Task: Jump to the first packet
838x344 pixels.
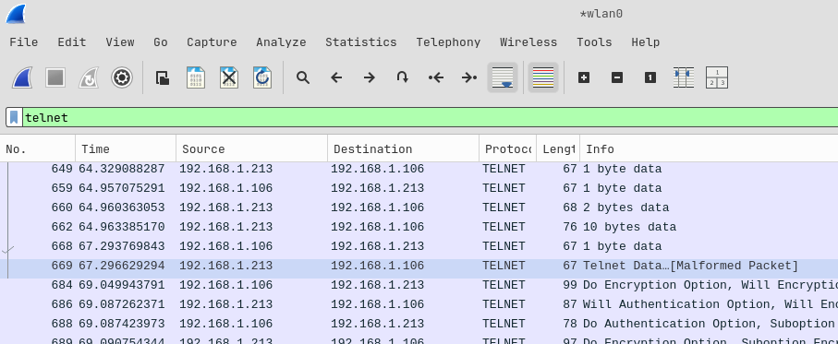Action: (x=436, y=77)
